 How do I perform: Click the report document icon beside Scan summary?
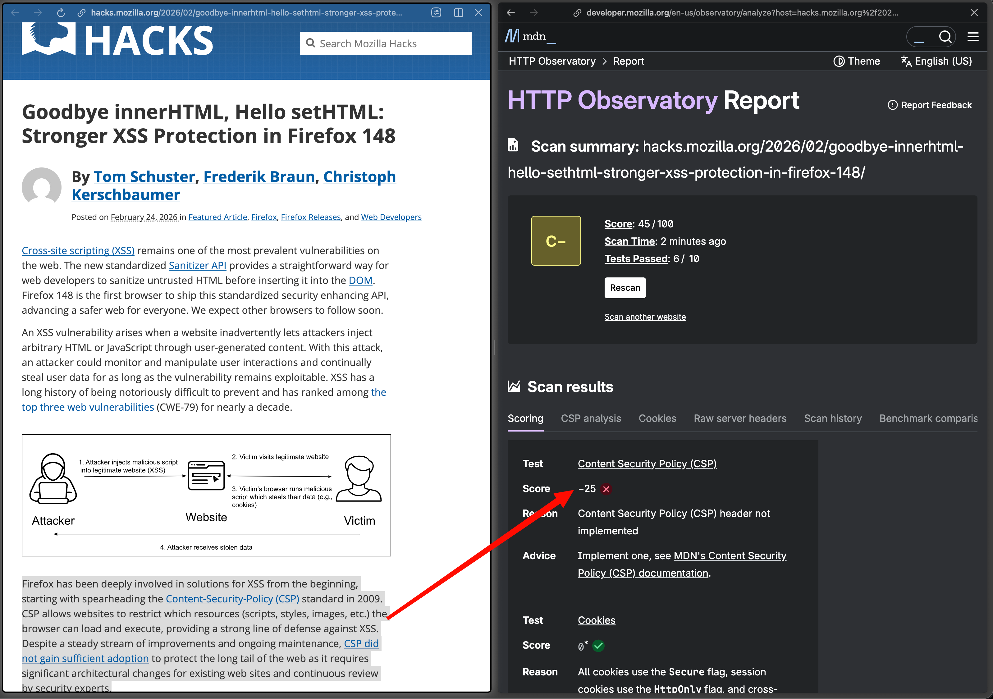(x=513, y=145)
